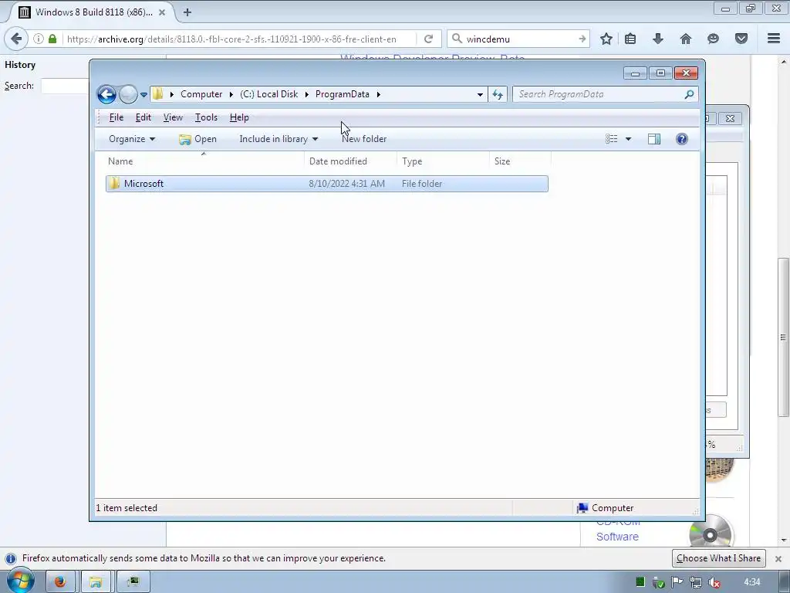Expand the chevron after Computer in breadcrumb
790x593 pixels.
click(x=231, y=94)
